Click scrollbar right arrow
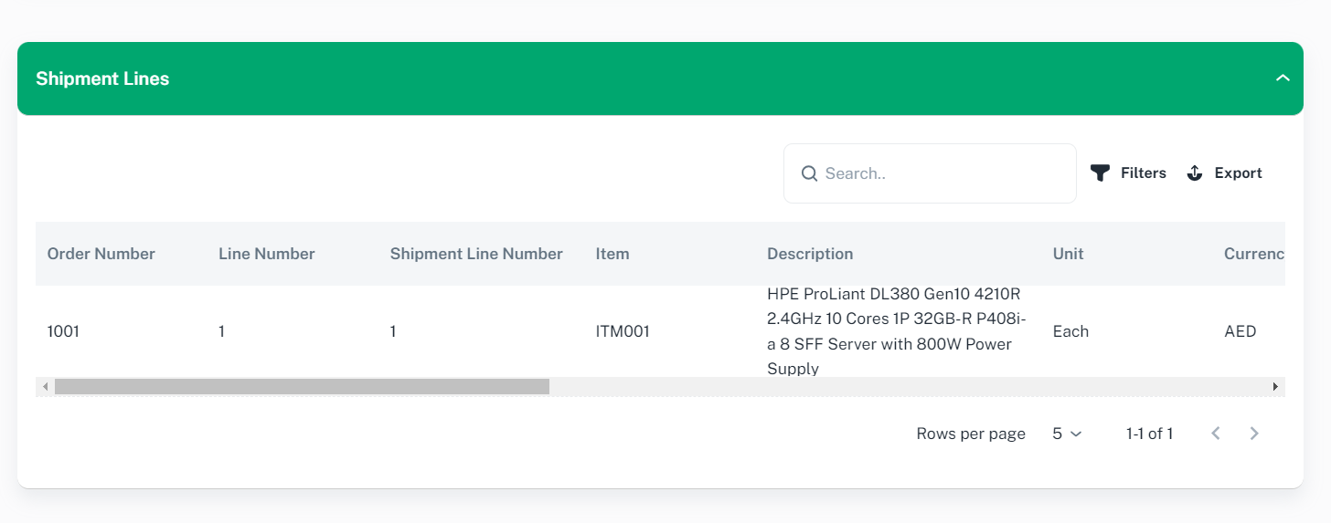This screenshot has width=1331, height=523. coord(1275,387)
